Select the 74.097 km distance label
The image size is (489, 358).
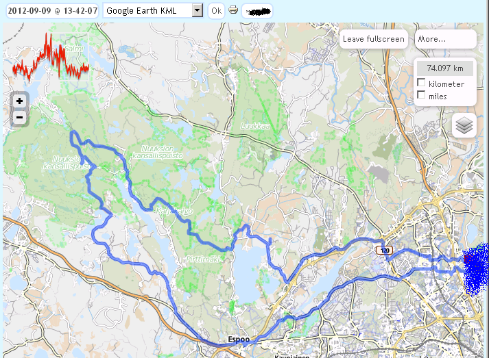tap(444, 68)
